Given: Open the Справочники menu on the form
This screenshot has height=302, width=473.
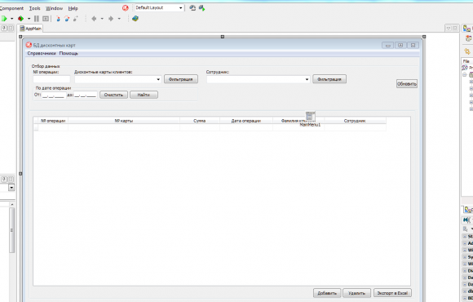Looking at the screenshot, I should 42,53.
